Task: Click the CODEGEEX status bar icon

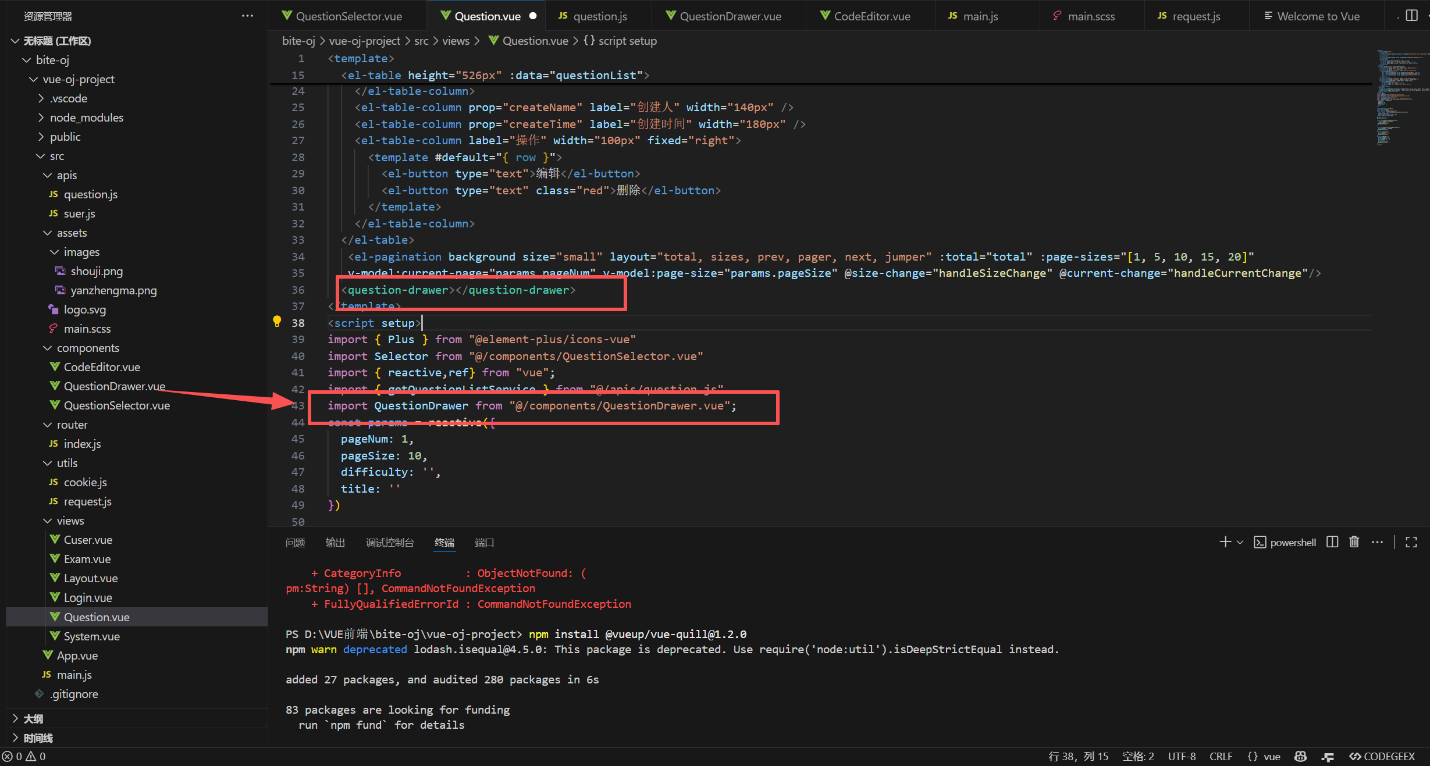Action: tap(1382, 756)
